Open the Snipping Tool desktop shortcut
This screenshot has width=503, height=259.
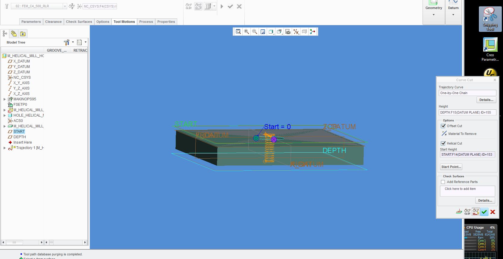point(490,19)
